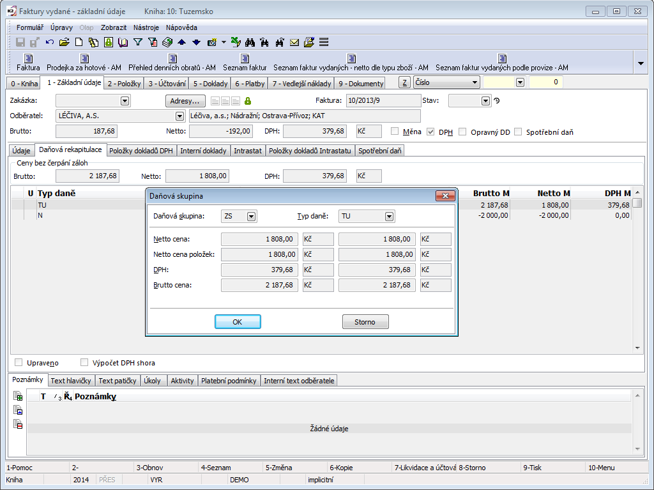Check the Výpočet DPH shora option
The height and width of the screenshot is (490, 654).
click(x=84, y=362)
